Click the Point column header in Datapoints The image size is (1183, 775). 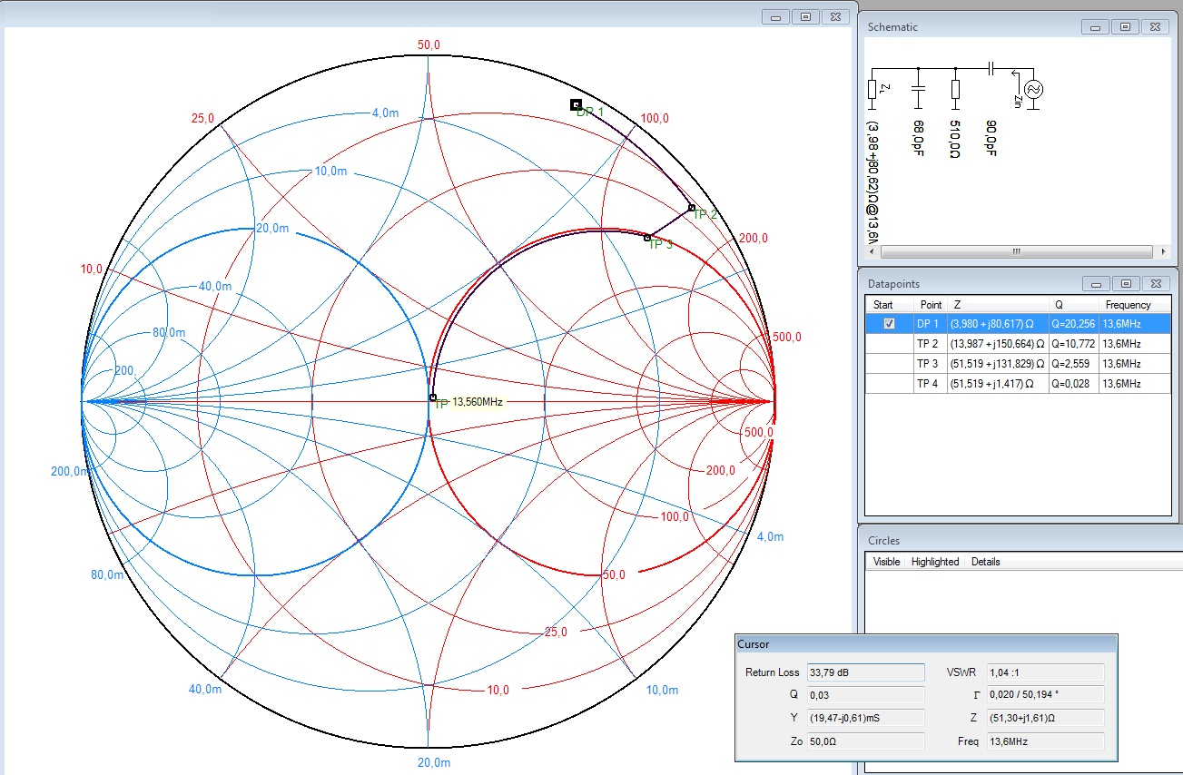pyautogui.click(x=931, y=305)
